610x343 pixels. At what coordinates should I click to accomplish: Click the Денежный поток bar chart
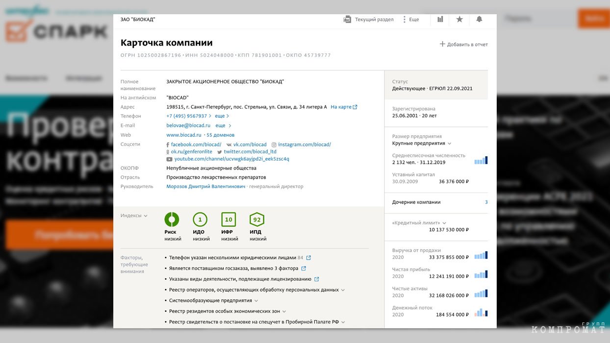click(x=481, y=313)
